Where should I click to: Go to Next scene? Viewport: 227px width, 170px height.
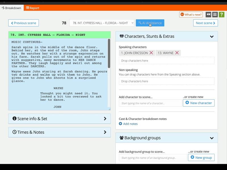coord(205,23)
